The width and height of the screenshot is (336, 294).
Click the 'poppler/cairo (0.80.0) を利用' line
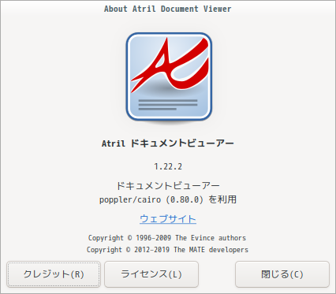tap(168, 199)
